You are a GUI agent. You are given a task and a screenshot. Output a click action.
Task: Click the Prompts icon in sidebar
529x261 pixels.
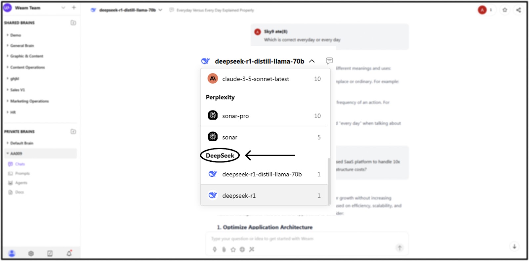click(x=10, y=173)
